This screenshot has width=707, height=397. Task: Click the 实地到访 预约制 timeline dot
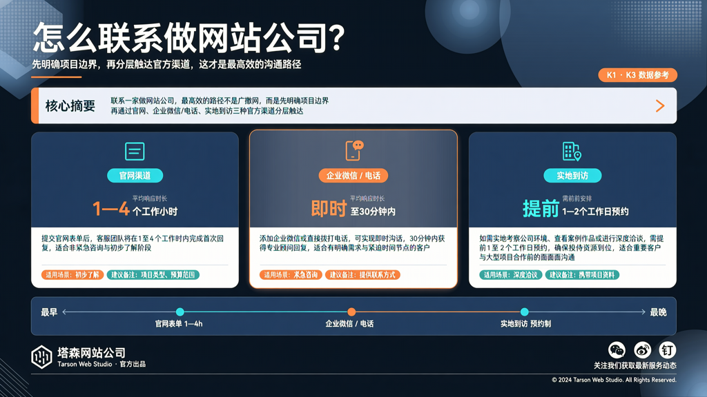pos(525,312)
